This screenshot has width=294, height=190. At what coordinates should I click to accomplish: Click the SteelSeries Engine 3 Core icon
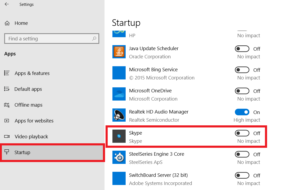point(119,157)
